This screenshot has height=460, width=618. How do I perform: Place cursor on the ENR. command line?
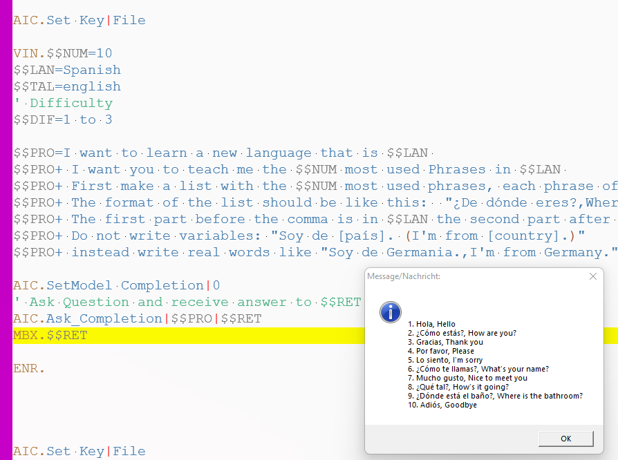click(29, 369)
